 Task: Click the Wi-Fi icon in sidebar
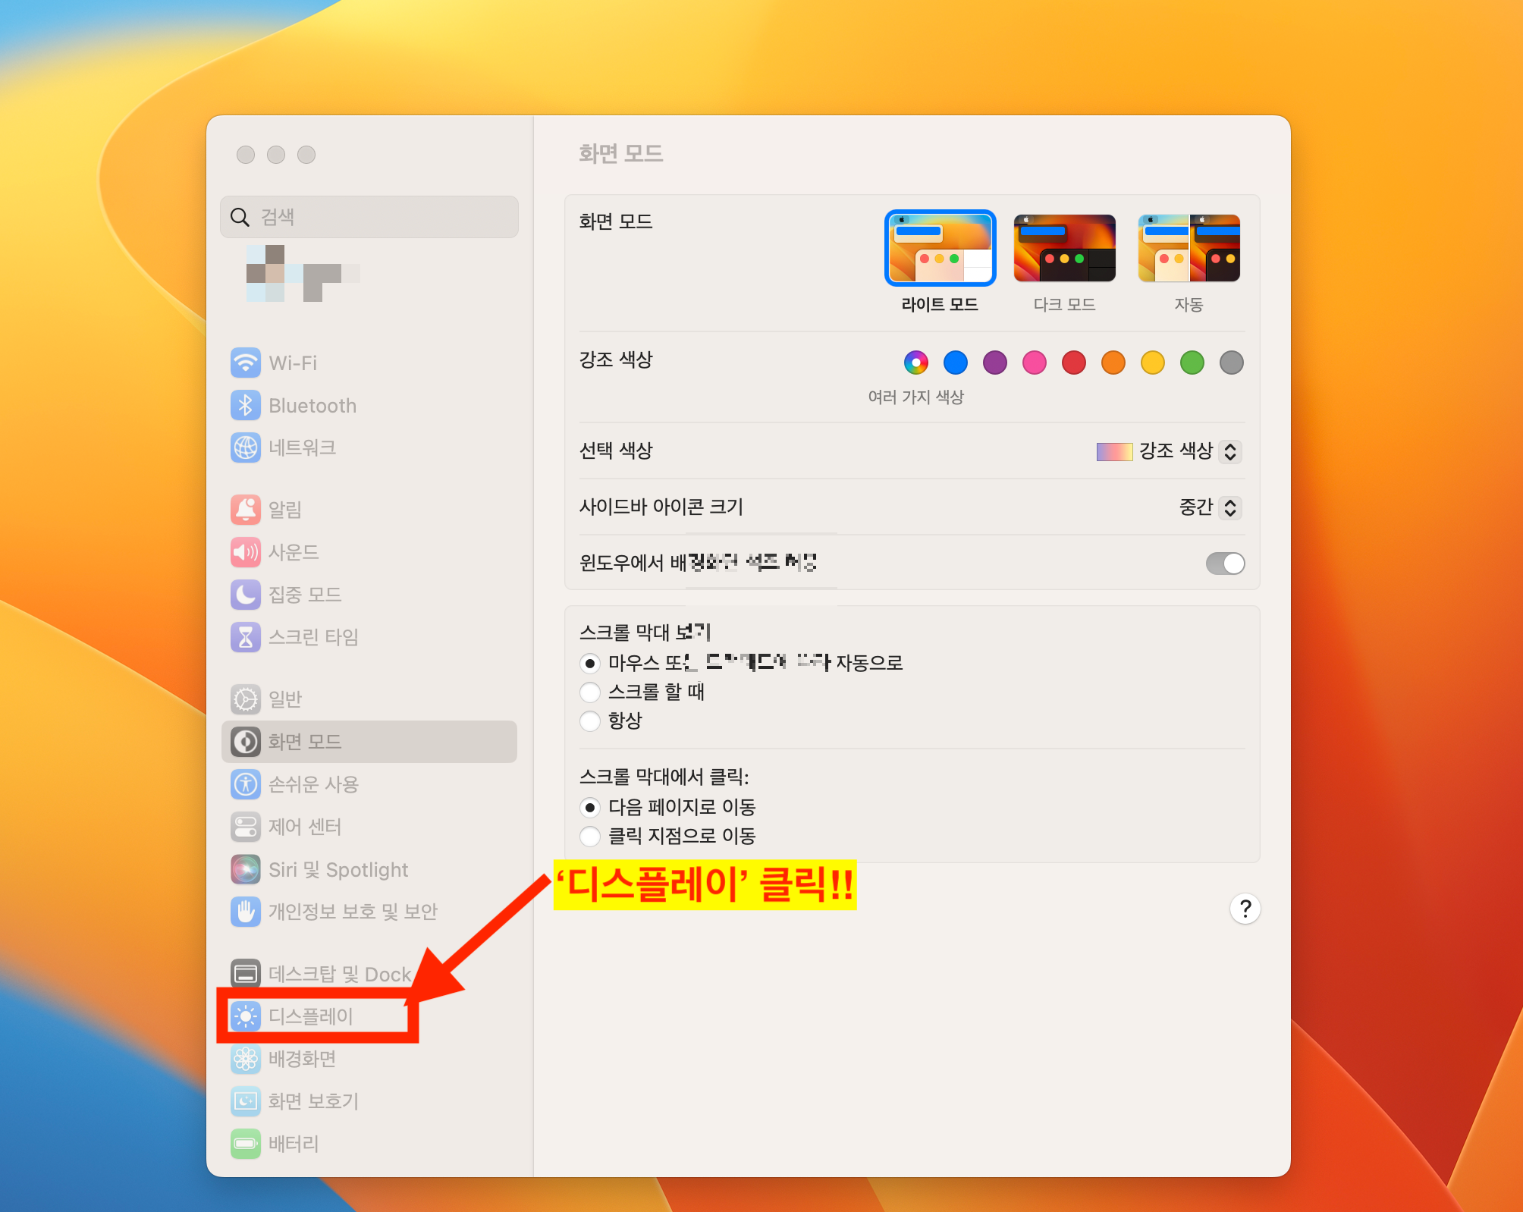click(245, 363)
